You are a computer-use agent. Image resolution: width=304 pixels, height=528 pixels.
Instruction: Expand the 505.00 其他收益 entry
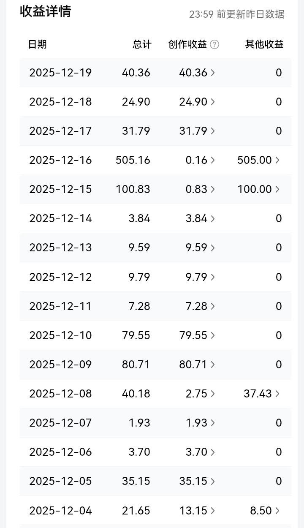(x=258, y=160)
